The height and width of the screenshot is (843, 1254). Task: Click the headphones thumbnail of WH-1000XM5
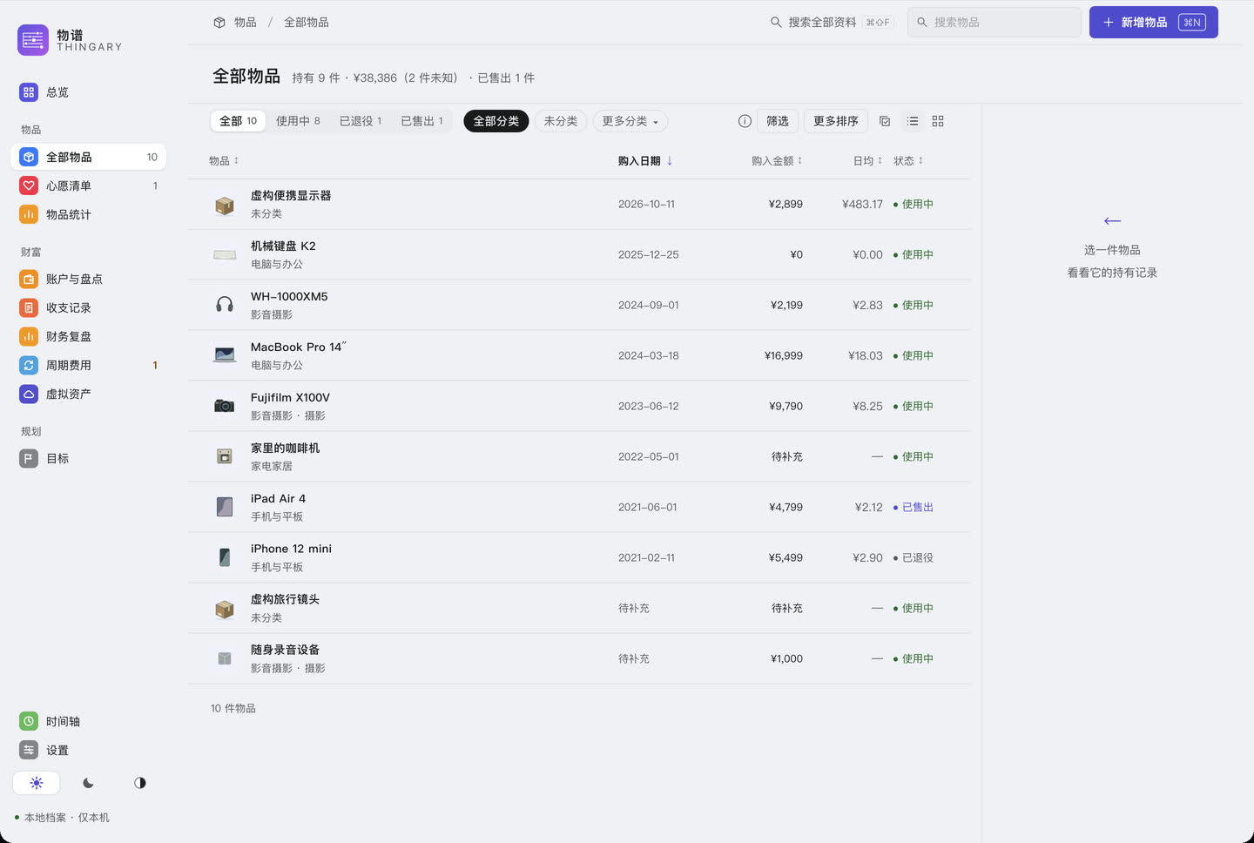coord(225,305)
